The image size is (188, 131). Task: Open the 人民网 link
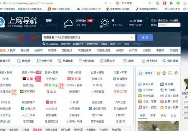coord(11,51)
